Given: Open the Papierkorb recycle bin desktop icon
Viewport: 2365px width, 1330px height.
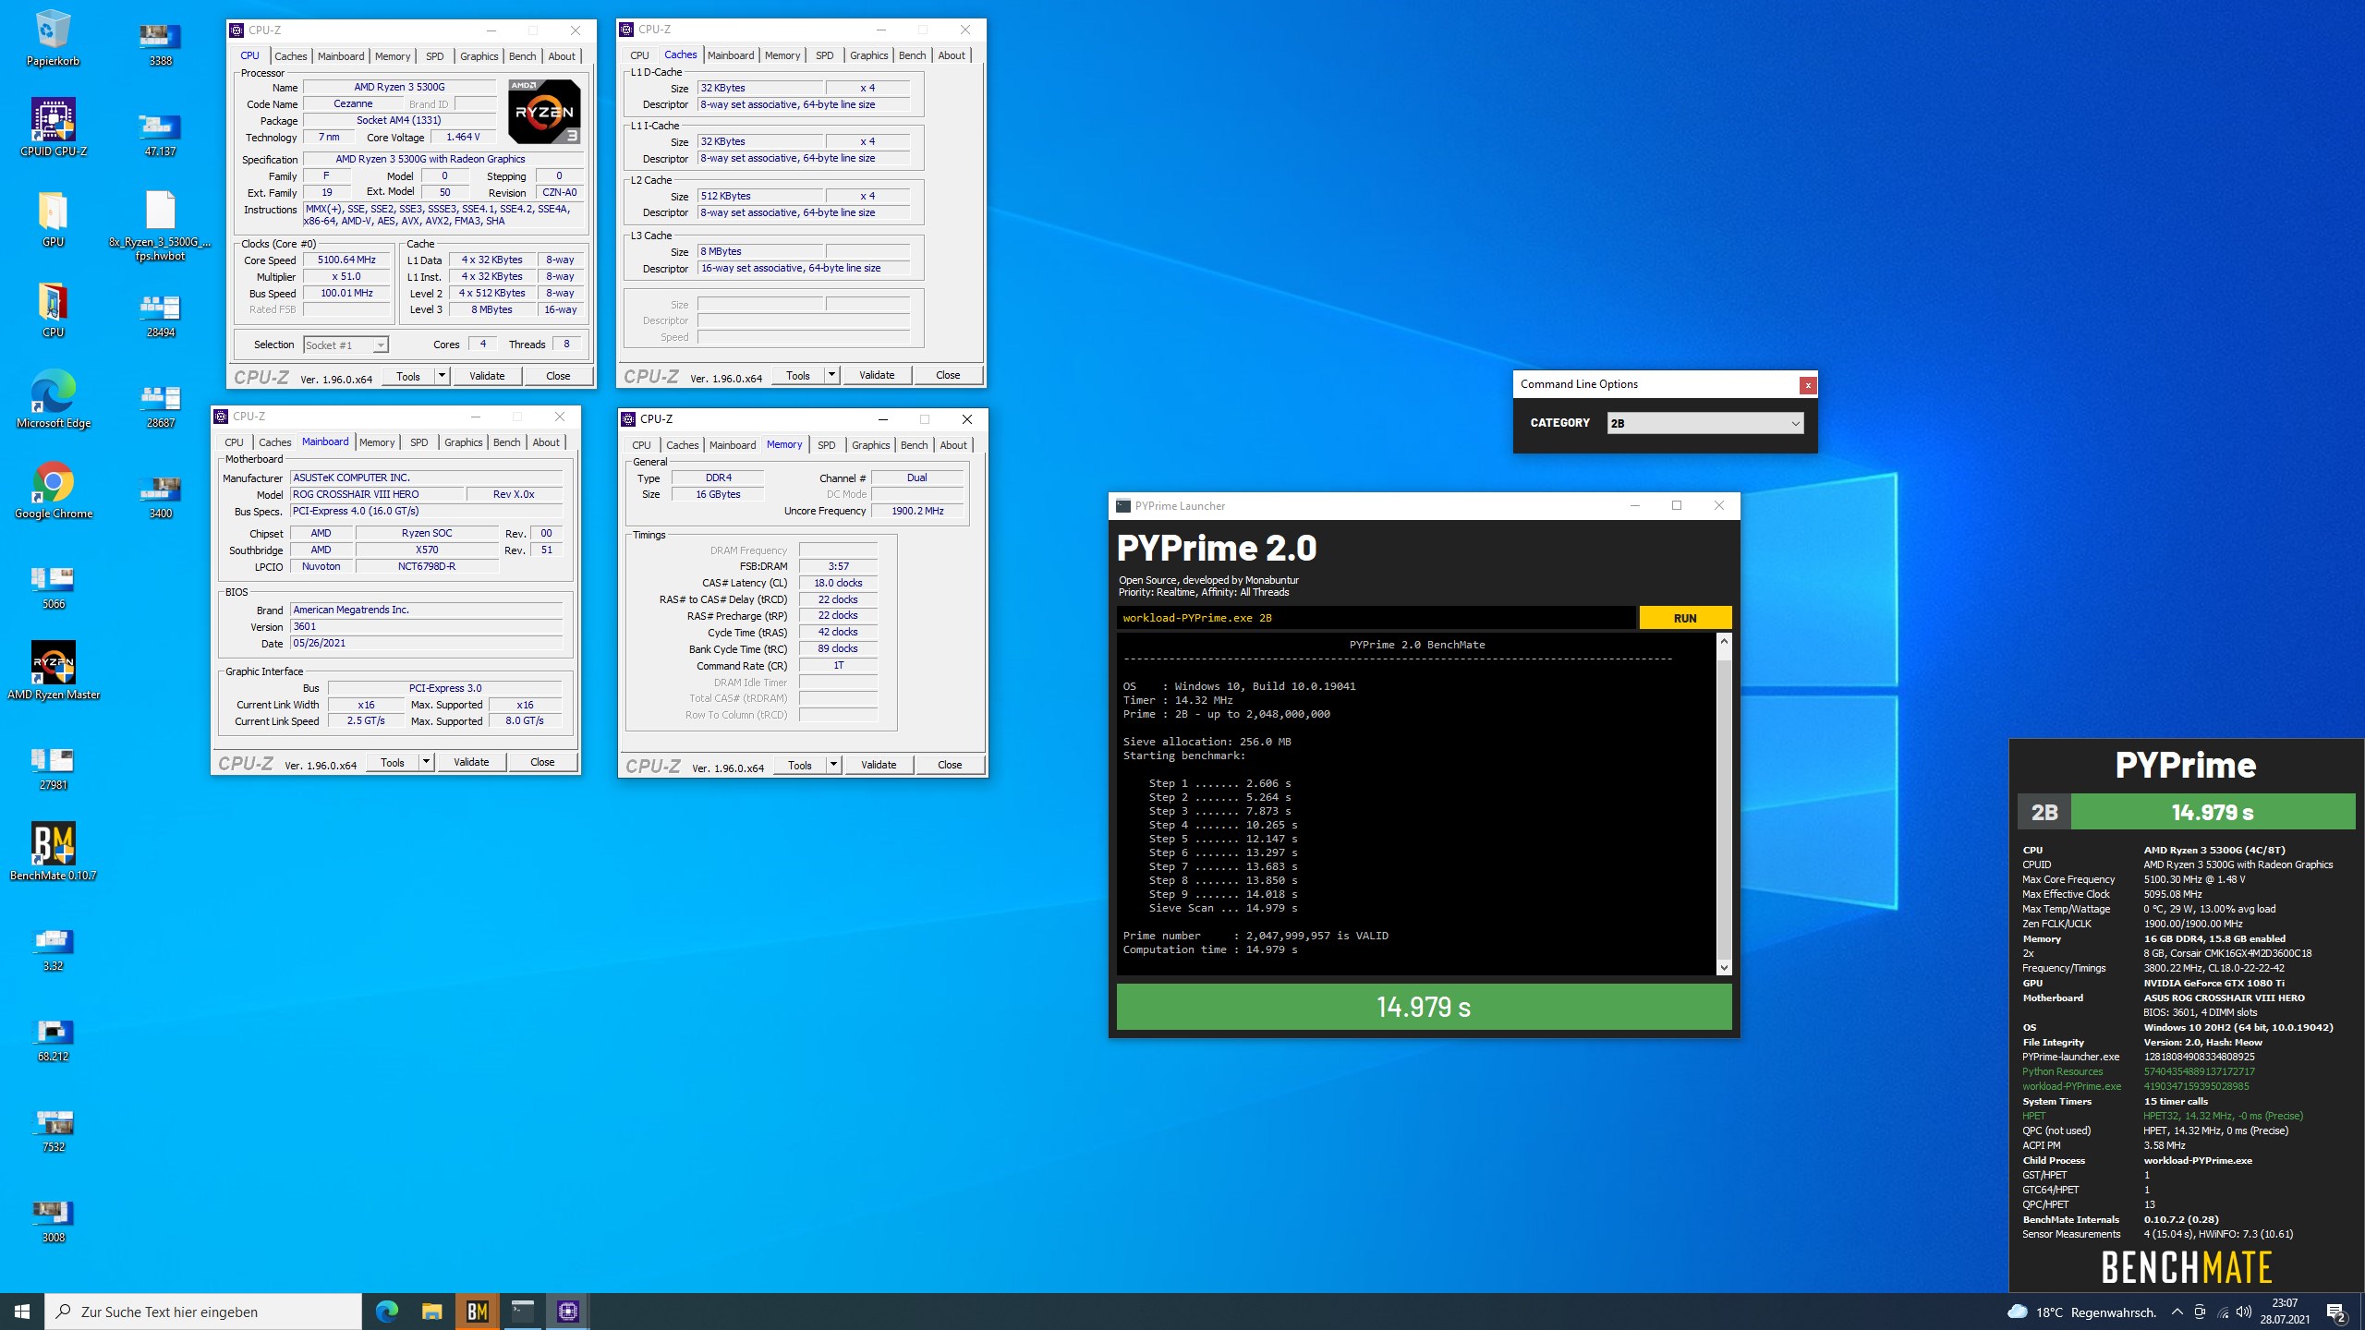Looking at the screenshot, I should [x=53, y=37].
